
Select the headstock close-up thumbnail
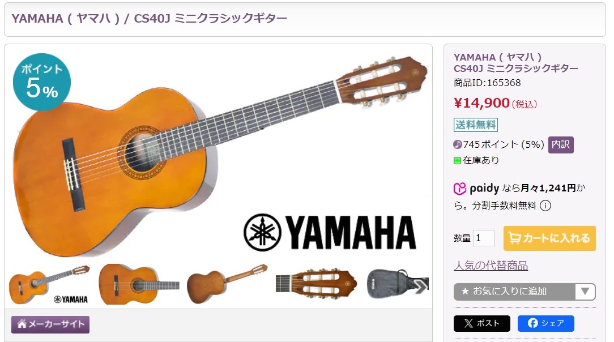pos(317,284)
